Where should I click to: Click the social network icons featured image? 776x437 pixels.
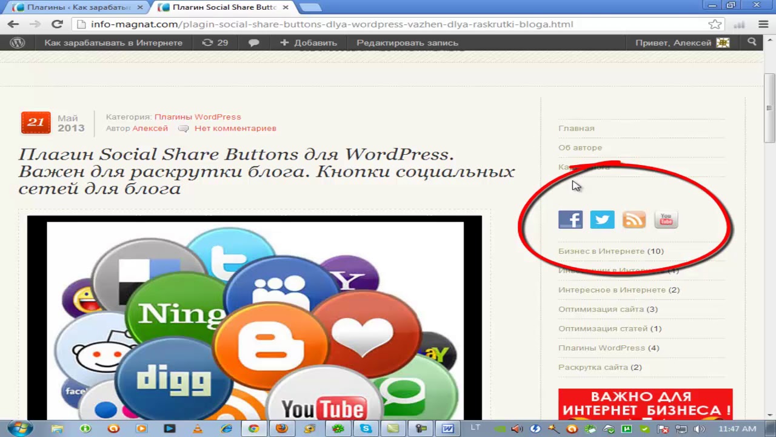point(255,317)
